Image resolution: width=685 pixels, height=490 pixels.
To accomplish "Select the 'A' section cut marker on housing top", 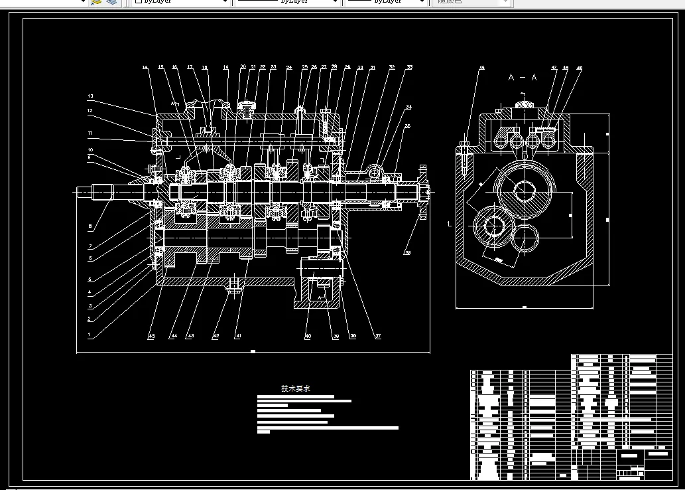I will click(x=174, y=104).
